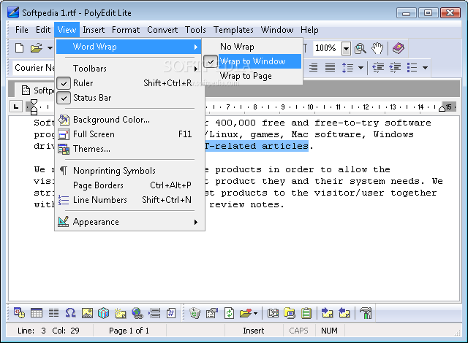
Task: Open the Convert menu
Action: tap(162, 30)
